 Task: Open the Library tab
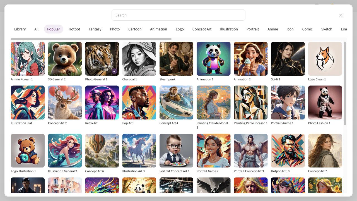[20, 29]
